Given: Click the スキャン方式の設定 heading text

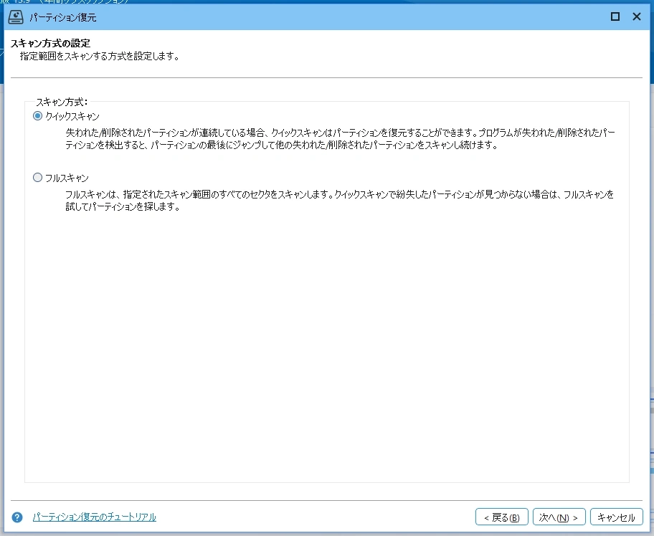Looking at the screenshot, I should (x=50, y=43).
